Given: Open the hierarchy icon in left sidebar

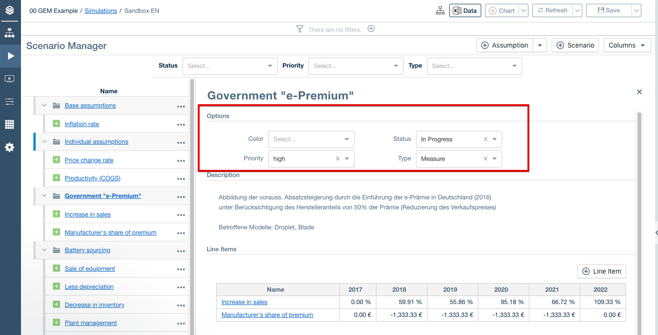Looking at the screenshot, I should [x=10, y=33].
